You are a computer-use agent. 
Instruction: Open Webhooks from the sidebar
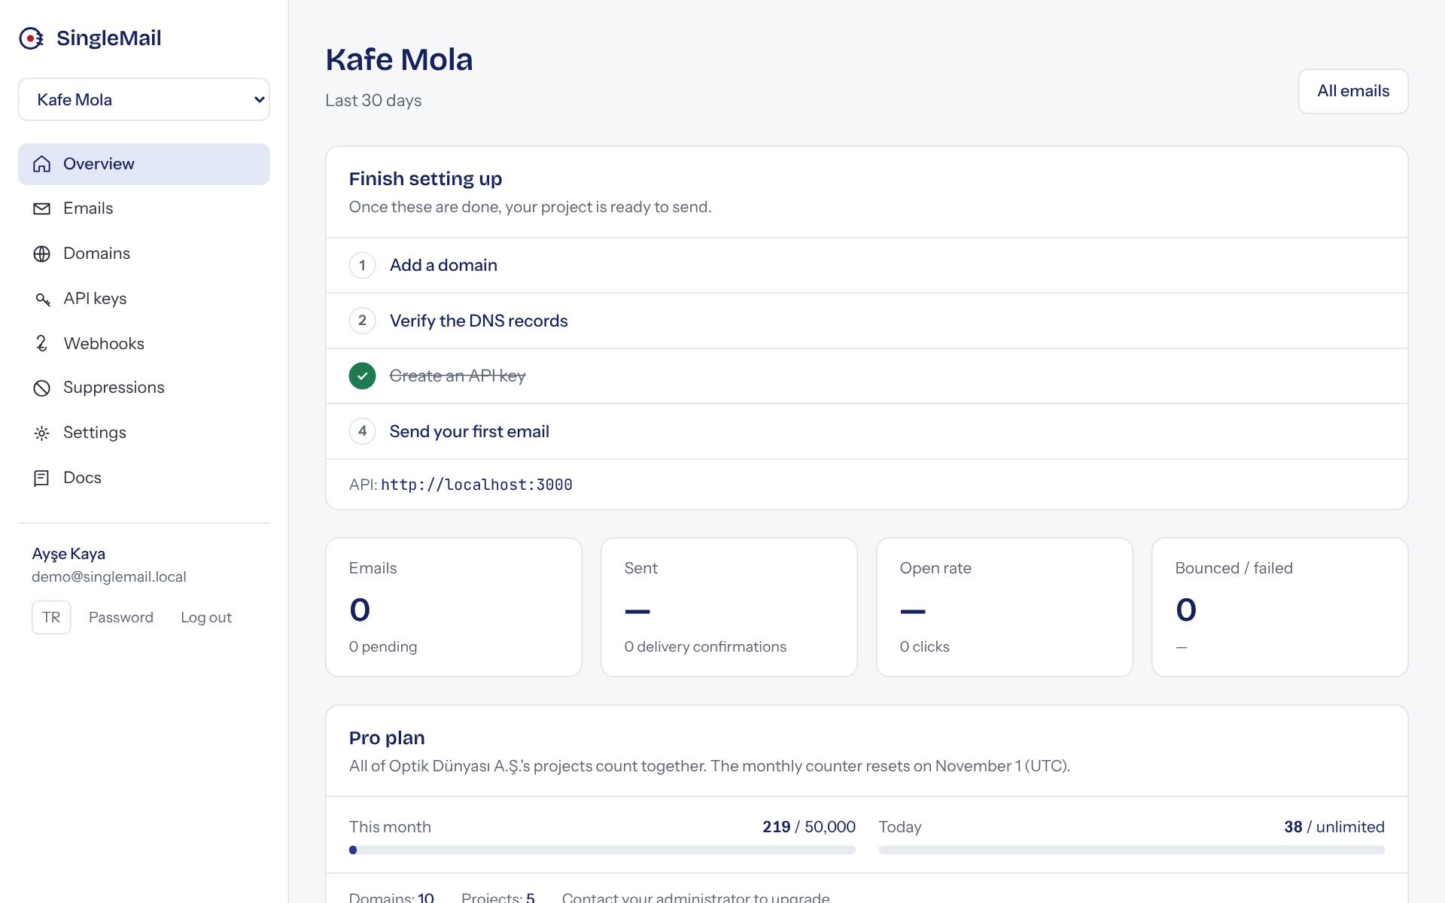click(x=144, y=343)
